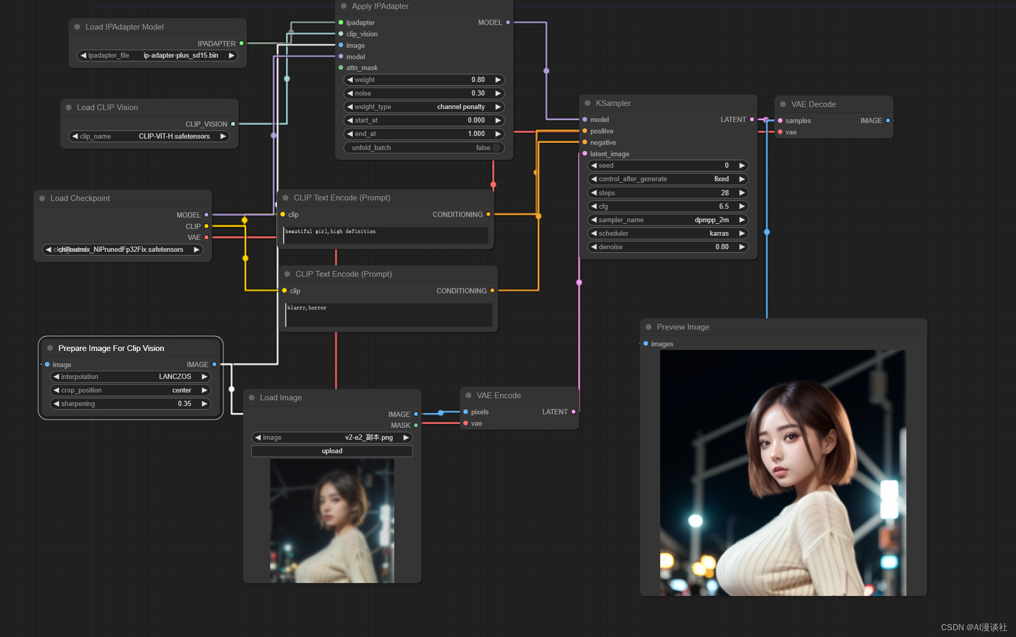
Task: Collapse the Apply IPAdapter node dot
Action: coord(343,6)
